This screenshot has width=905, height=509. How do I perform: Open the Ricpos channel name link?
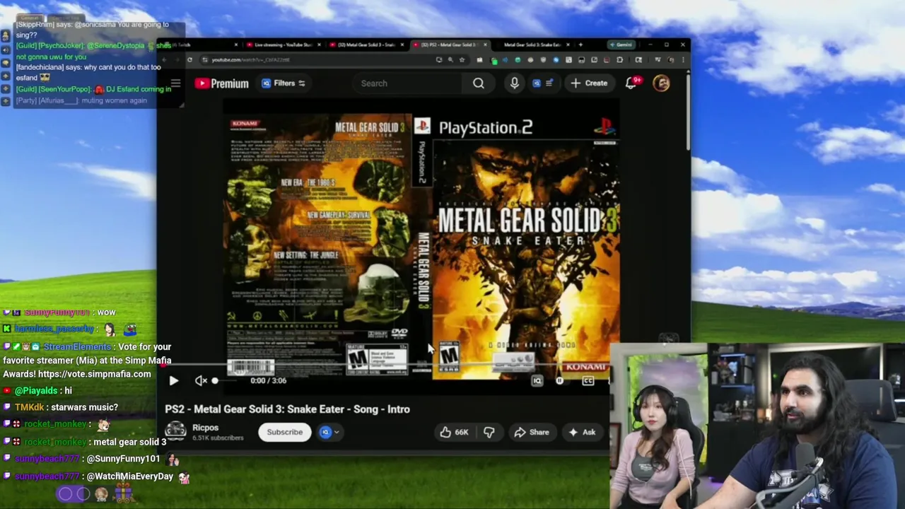(x=205, y=428)
